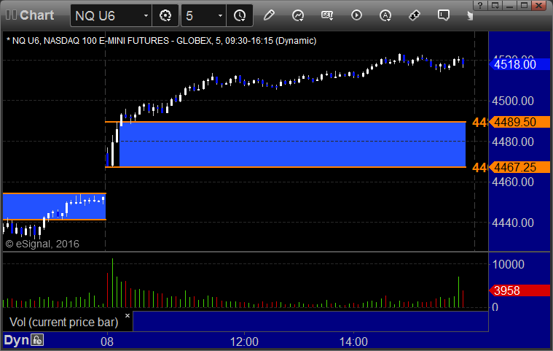
Task: Click the Vol (current price bar) label
Action: pyautogui.click(x=64, y=322)
